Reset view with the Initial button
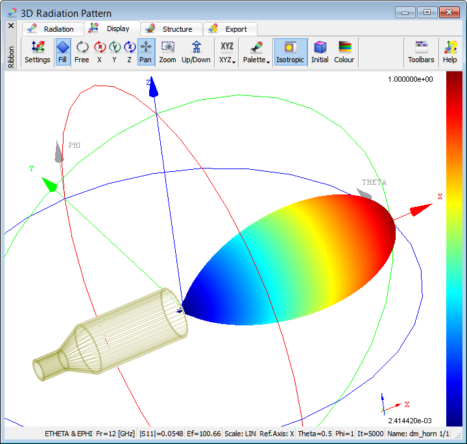Image resolution: width=467 pixels, height=444 pixels. click(320, 52)
